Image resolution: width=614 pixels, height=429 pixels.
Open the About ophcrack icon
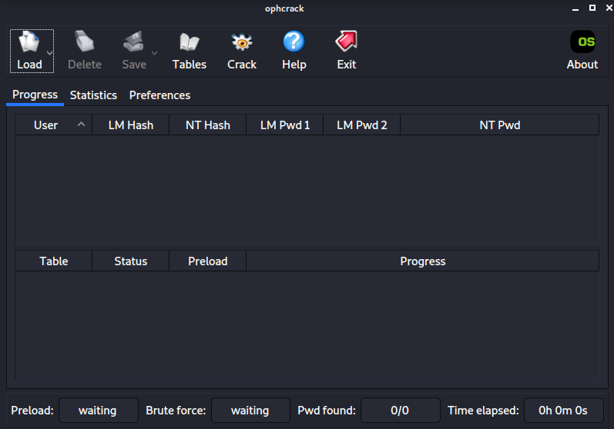pos(582,42)
